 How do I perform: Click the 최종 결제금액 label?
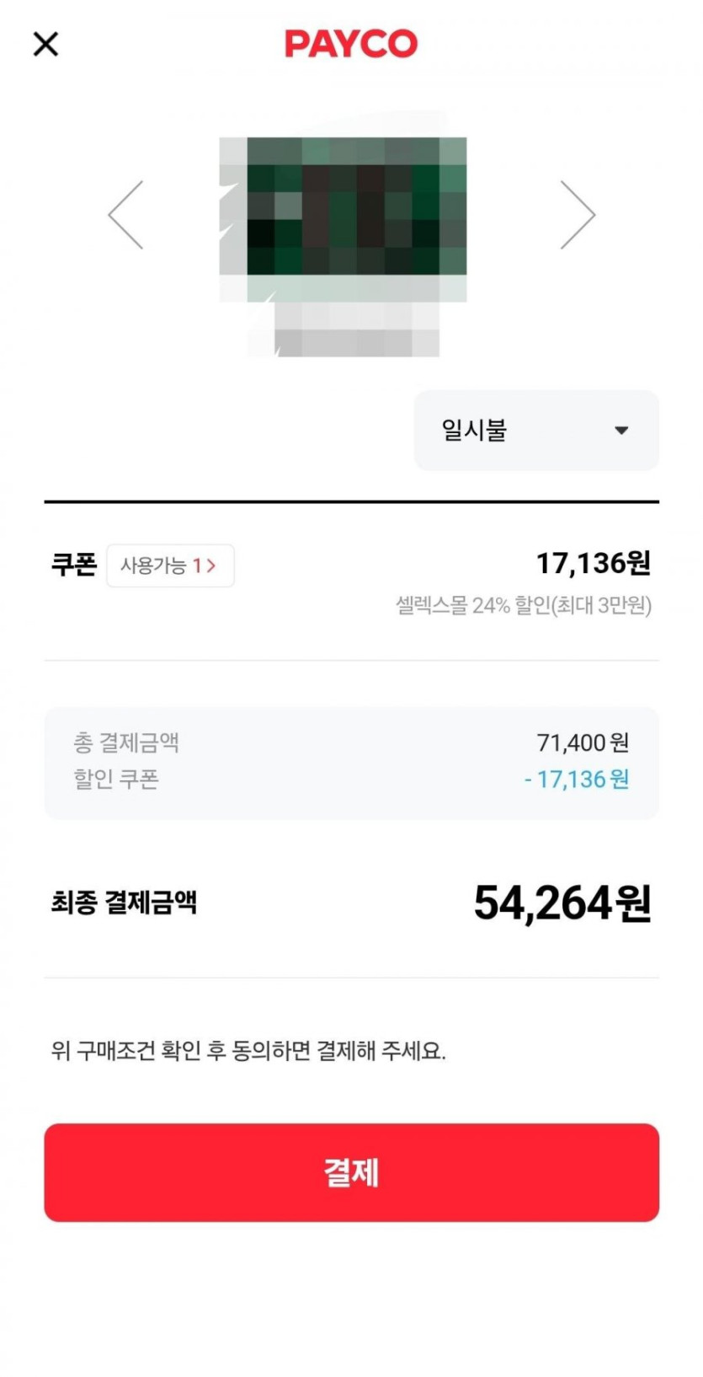(x=124, y=903)
